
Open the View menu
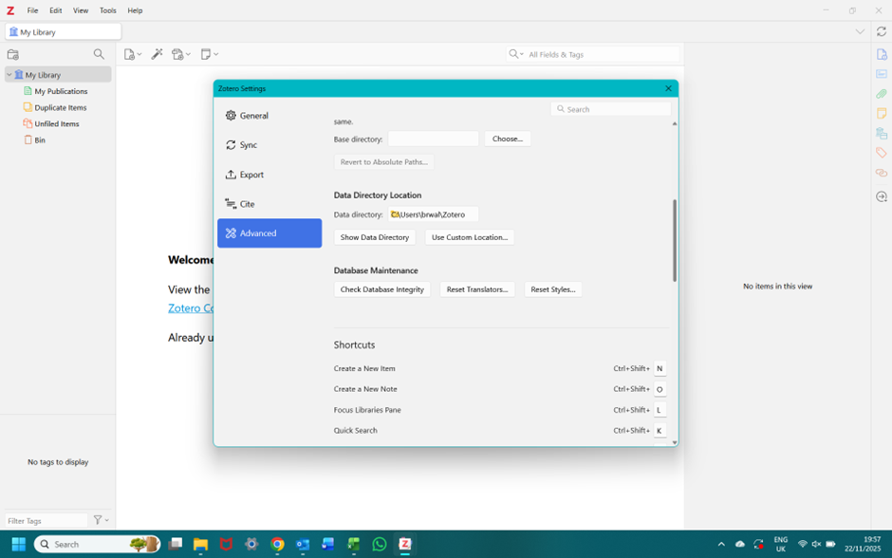click(x=81, y=10)
